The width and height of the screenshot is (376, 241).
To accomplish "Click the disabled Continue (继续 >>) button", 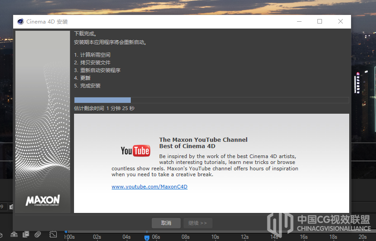I will pyautogui.click(x=198, y=223).
